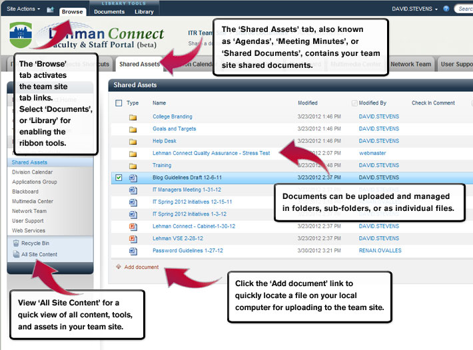This screenshot has width=473, height=350.
Task: Open the College Branding folder icon
Action: (133, 117)
